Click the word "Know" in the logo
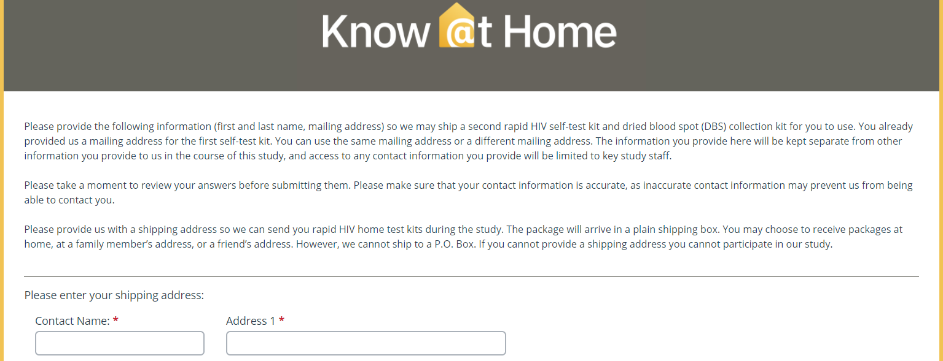Screen dimensions: 943x361 (374, 32)
